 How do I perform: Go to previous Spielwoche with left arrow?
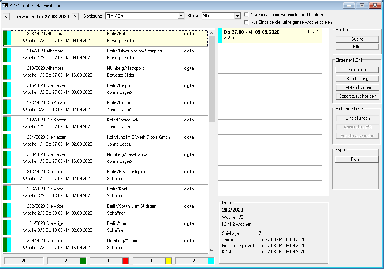click(7, 16)
